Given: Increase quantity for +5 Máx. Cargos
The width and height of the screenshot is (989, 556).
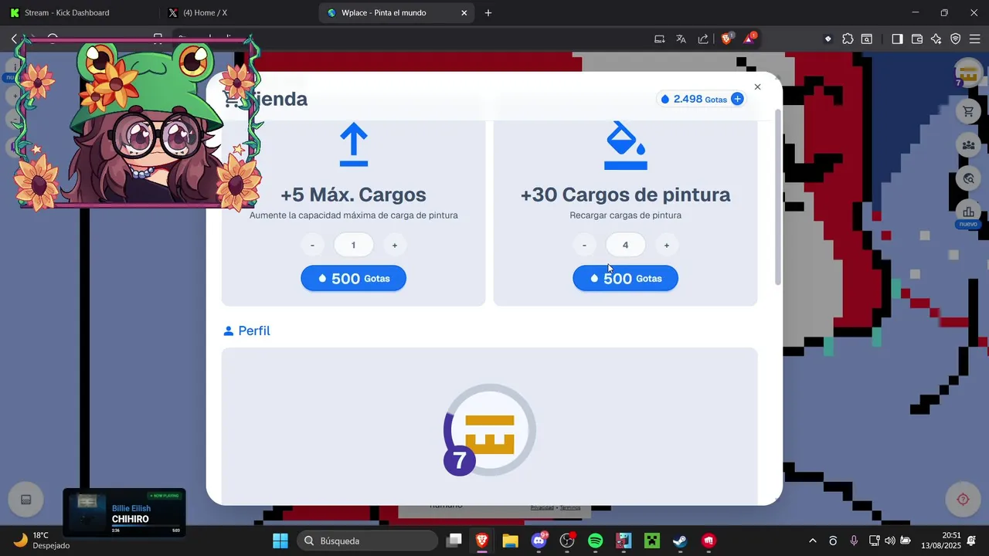Looking at the screenshot, I should coord(395,246).
